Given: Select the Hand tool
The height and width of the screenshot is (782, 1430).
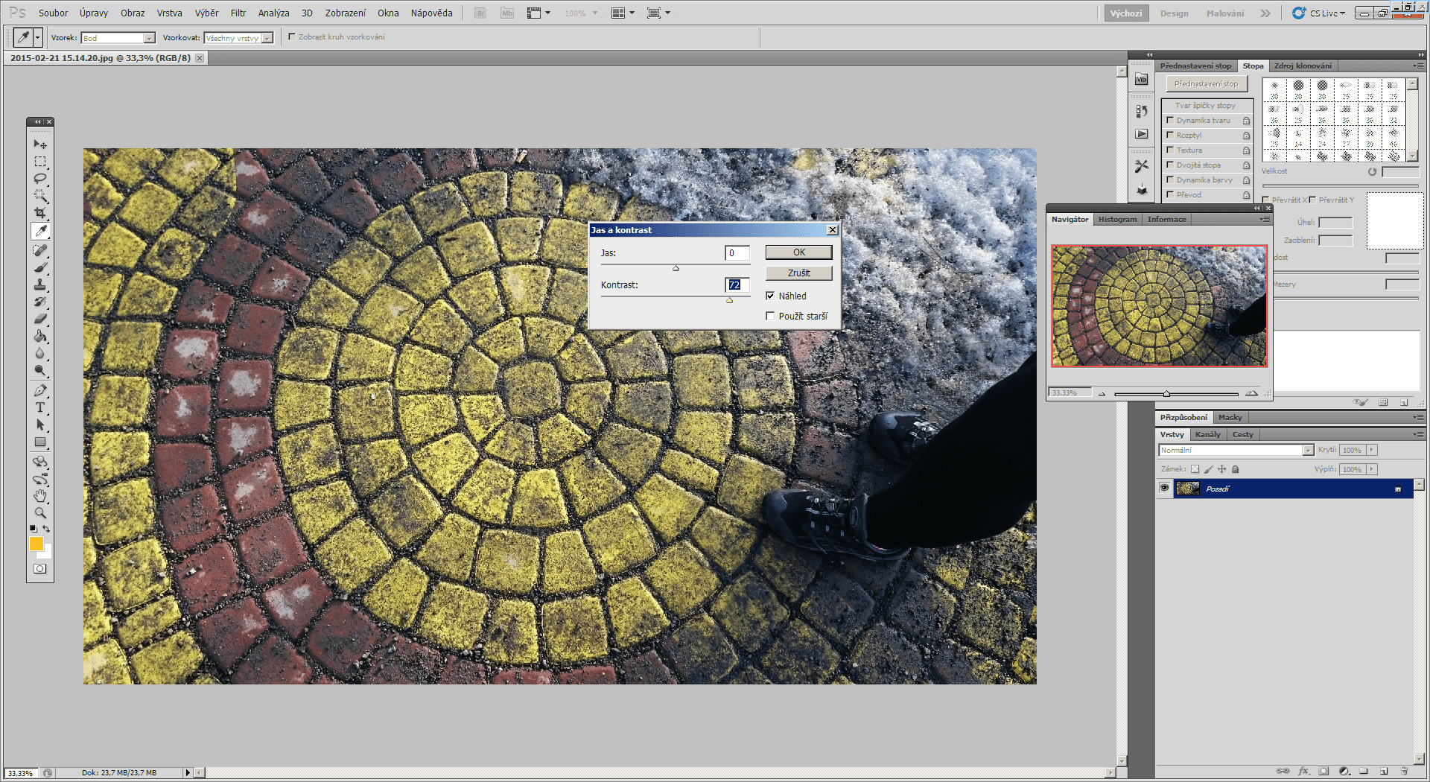Looking at the screenshot, I should (x=40, y=496).
